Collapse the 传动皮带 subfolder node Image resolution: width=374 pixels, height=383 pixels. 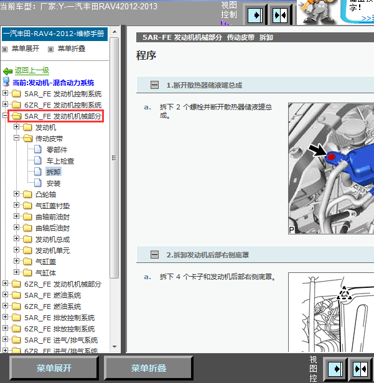pos(16,138)
